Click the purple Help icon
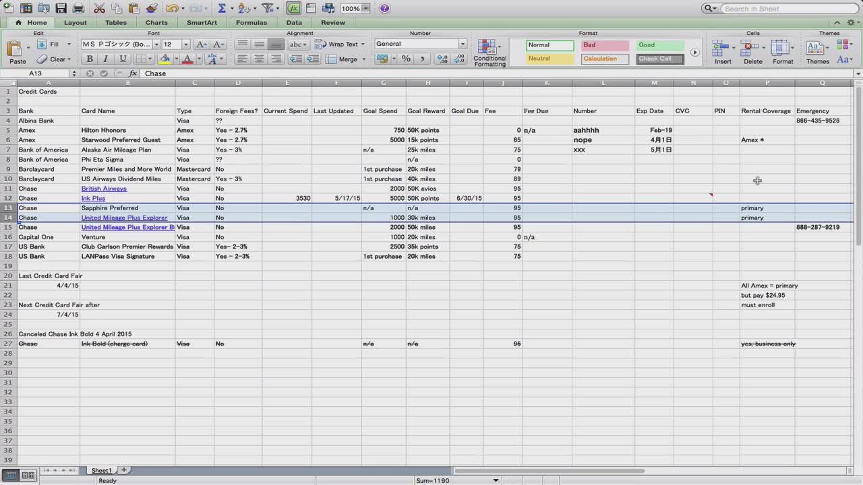Screen dimensions: 863x485 [x=384, y=8]
